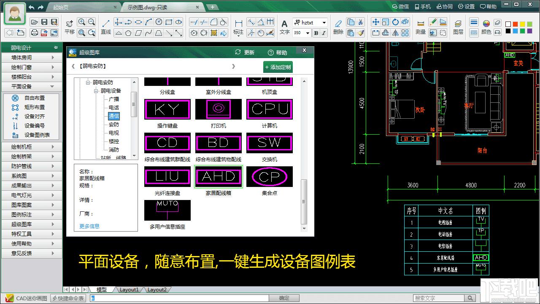Switch to the 示例图.dwg tab
Screen dimensions: 540x304
(163, 7)
